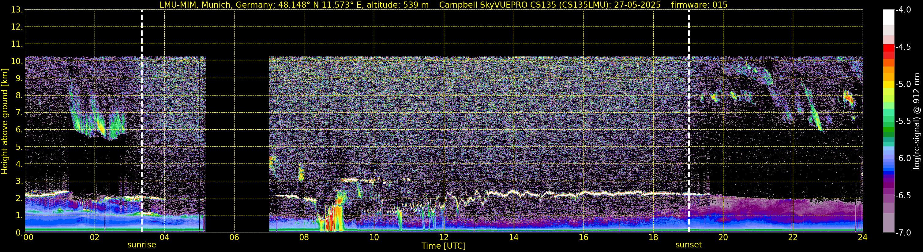Click the 'log(rc-signal) @ 912 nm' colorbar label

(917, 121)
